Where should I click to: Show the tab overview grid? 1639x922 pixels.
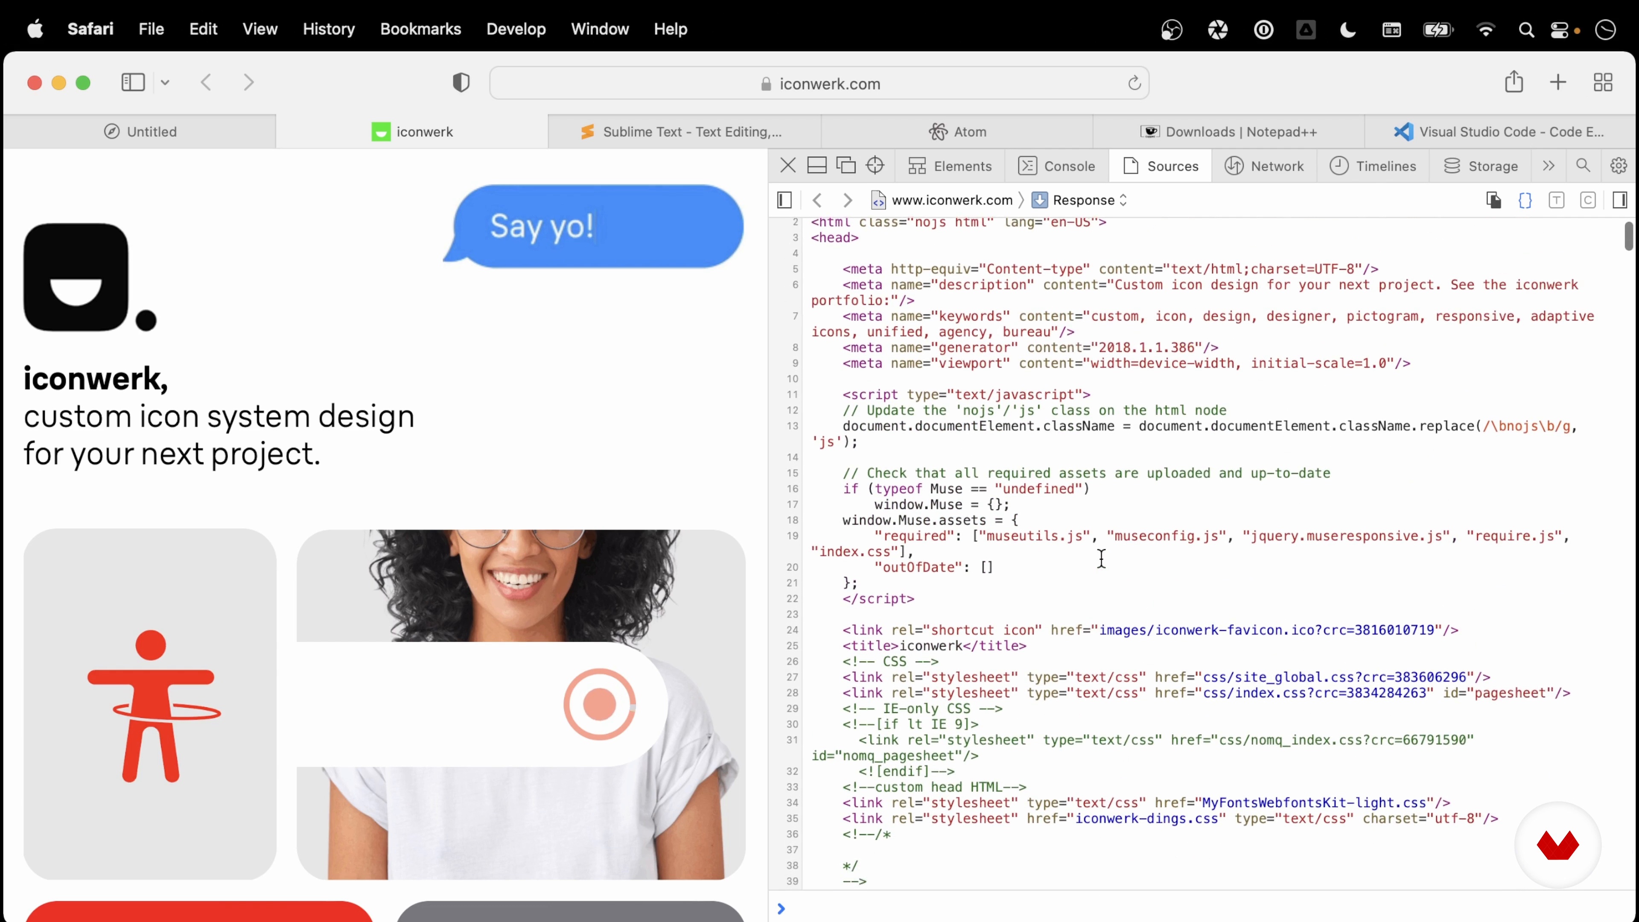click(1603, 82)
